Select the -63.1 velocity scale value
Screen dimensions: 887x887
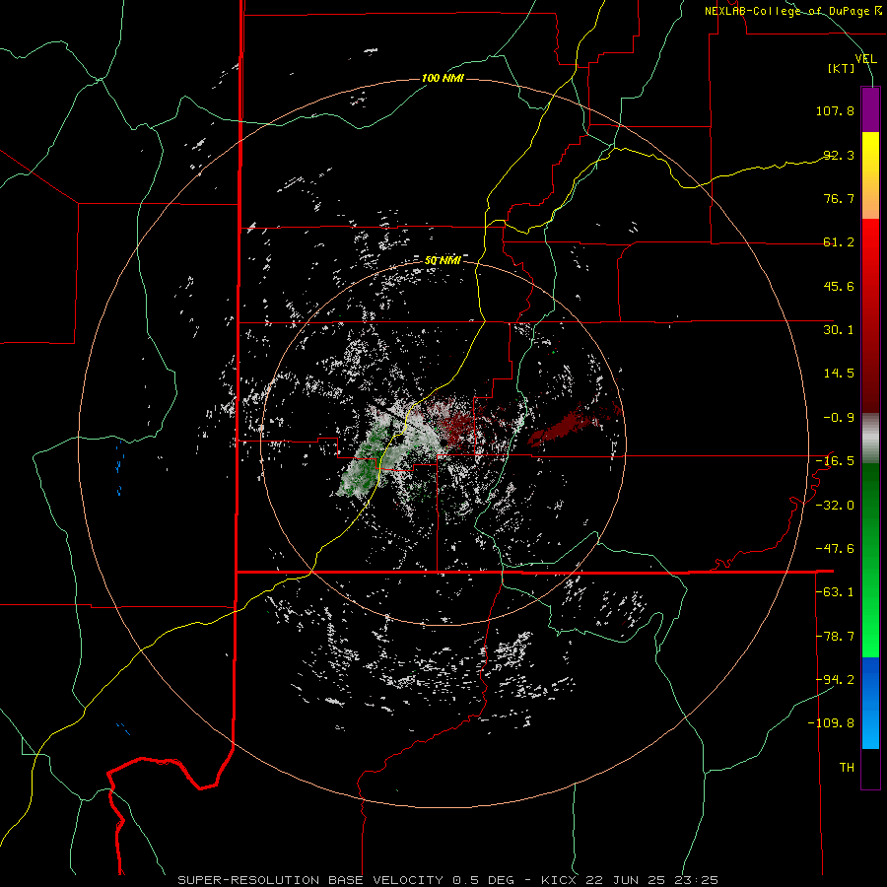click(x=835, y=592)
